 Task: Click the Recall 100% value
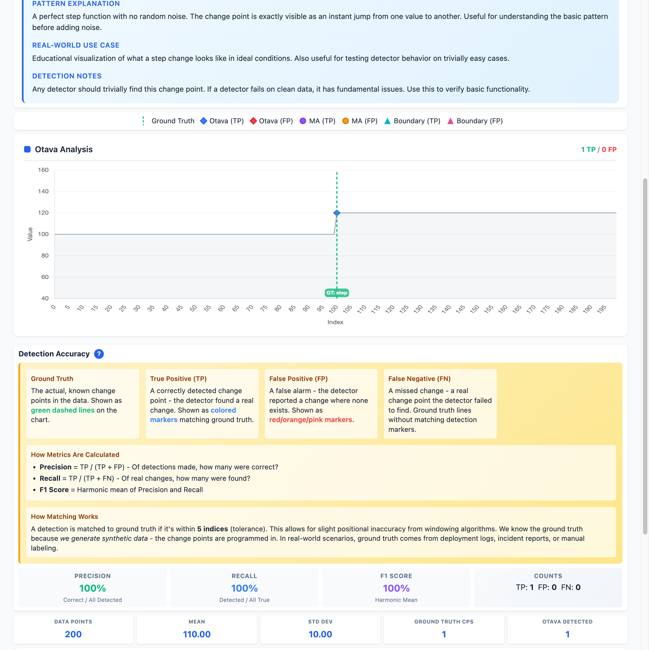point(244,588)
